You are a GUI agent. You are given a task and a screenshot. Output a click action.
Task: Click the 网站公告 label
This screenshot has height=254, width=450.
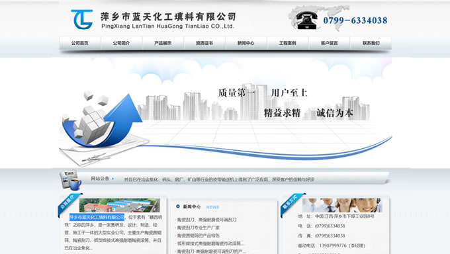coord(100,179)
